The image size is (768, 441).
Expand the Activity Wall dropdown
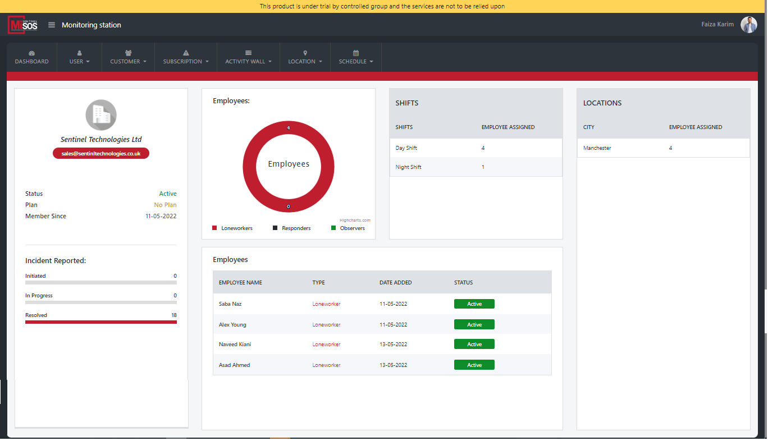tap(248, 62)
